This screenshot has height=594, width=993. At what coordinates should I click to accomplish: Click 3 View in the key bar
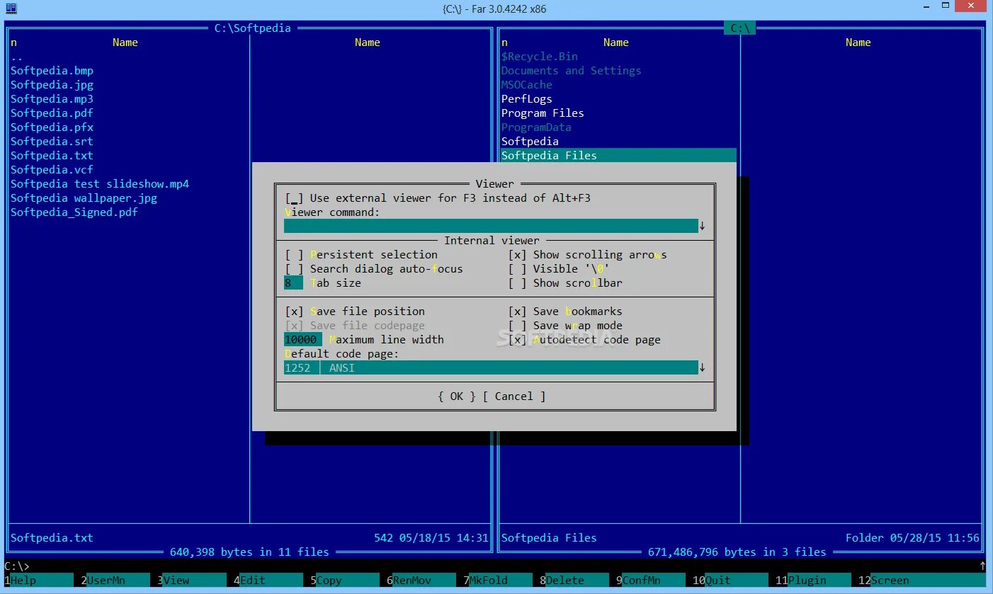point(191,581)
